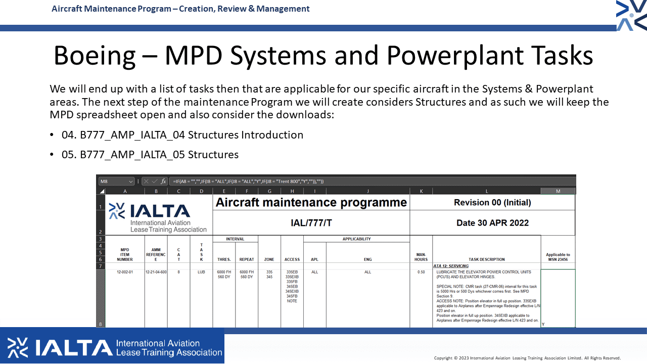Click the 'APPLICABILITY' header cell
This screenshot has height=364, width=647.
356,239
